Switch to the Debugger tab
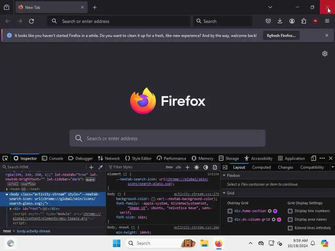Screen dimensions: 335x251 coord(80,159)
